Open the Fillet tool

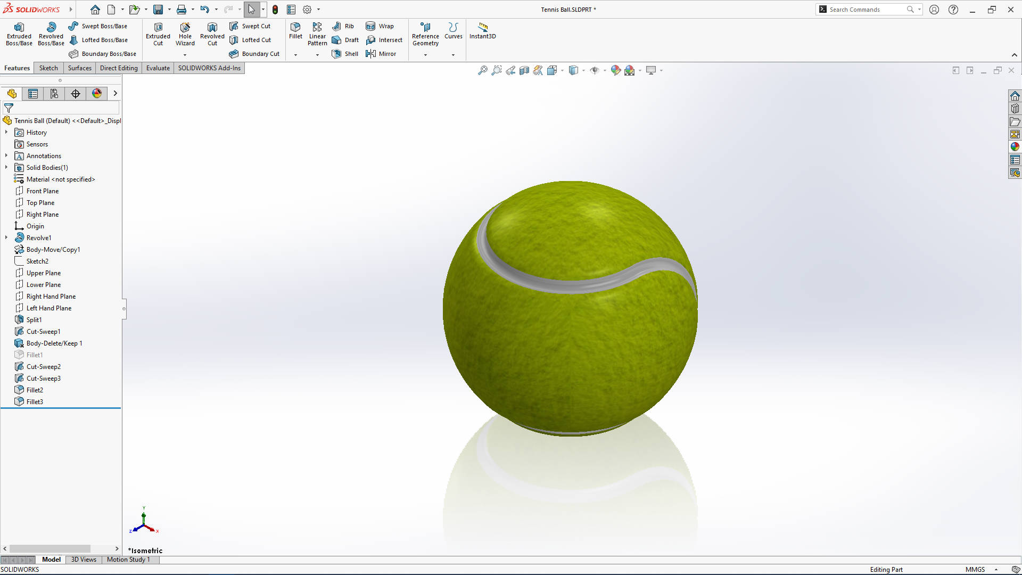click(x=295, y=33)
